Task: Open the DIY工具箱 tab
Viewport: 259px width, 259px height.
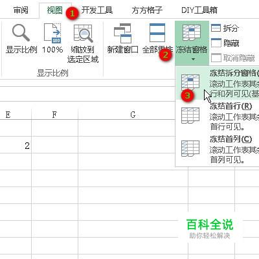Action: 199,10
